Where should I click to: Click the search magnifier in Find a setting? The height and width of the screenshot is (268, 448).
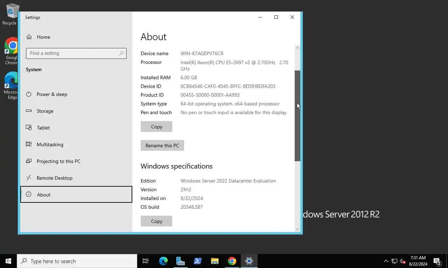coord(121,53)
